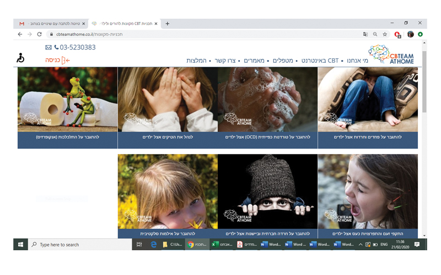The height and width of the screenshot is (275, 441).
Task: Switch to the PDF reader taskbar item
Action: click(247, 244)
